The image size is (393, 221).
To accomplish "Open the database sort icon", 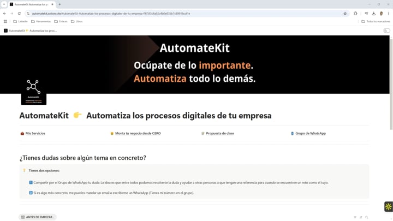I will coord(361,217).
